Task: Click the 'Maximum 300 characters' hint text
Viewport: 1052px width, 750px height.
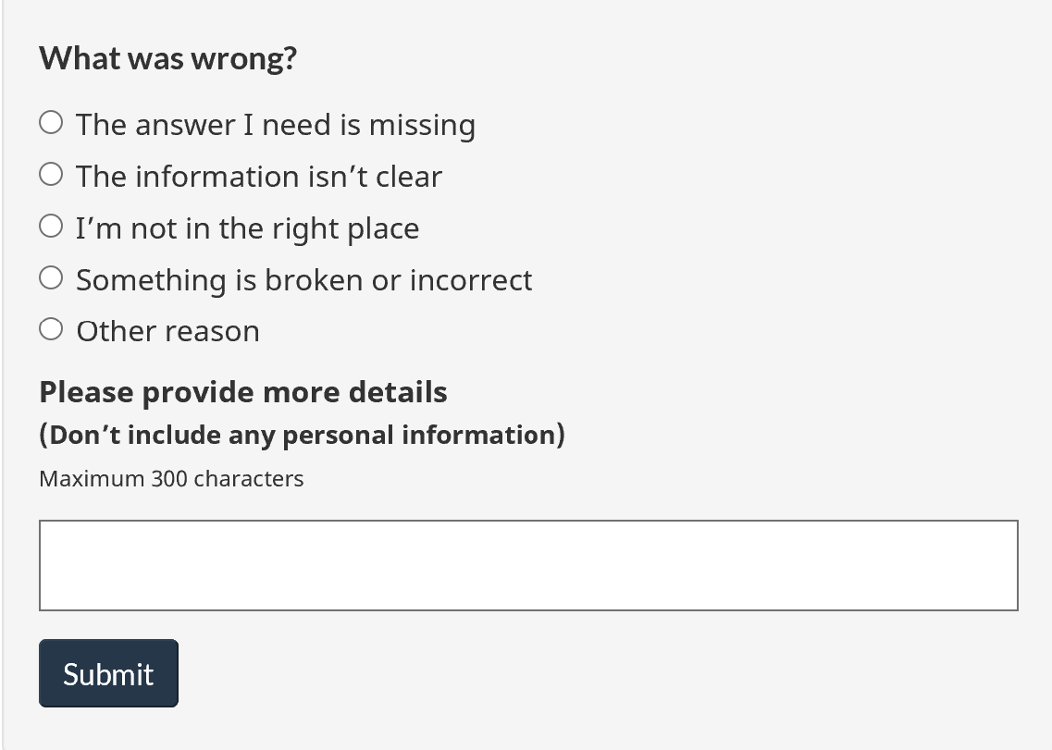Action: tap(171, 479)
